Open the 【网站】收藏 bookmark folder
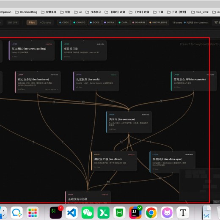The width and height of the screenshot is (220, 220). (115, 12)
